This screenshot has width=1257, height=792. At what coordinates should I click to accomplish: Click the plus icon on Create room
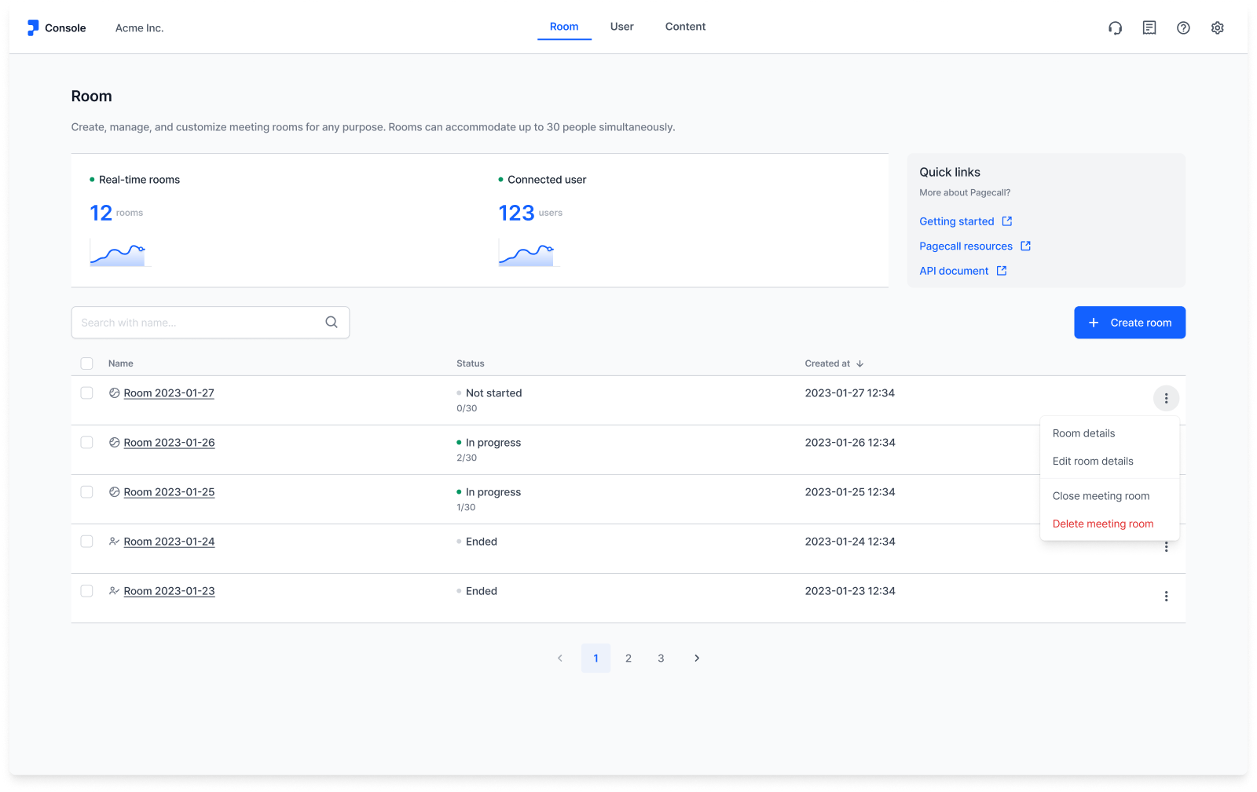coord(1094,323)
